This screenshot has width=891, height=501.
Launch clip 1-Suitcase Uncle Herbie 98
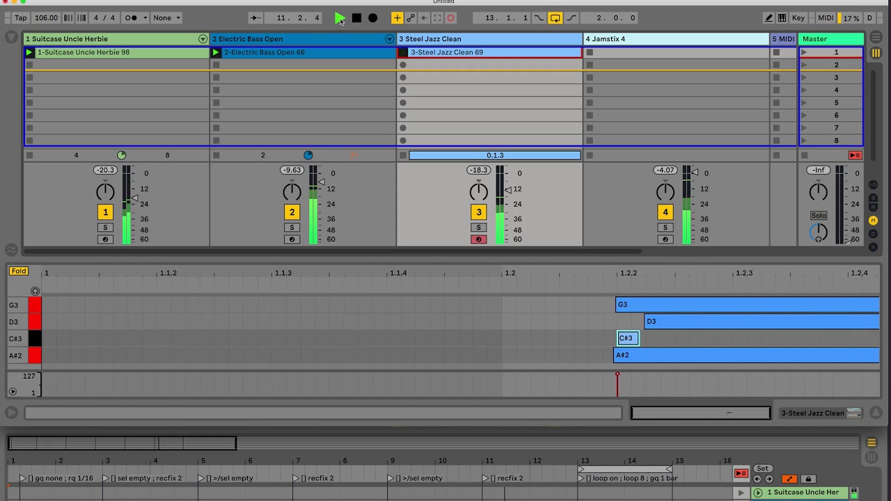(x=29, y=52)
